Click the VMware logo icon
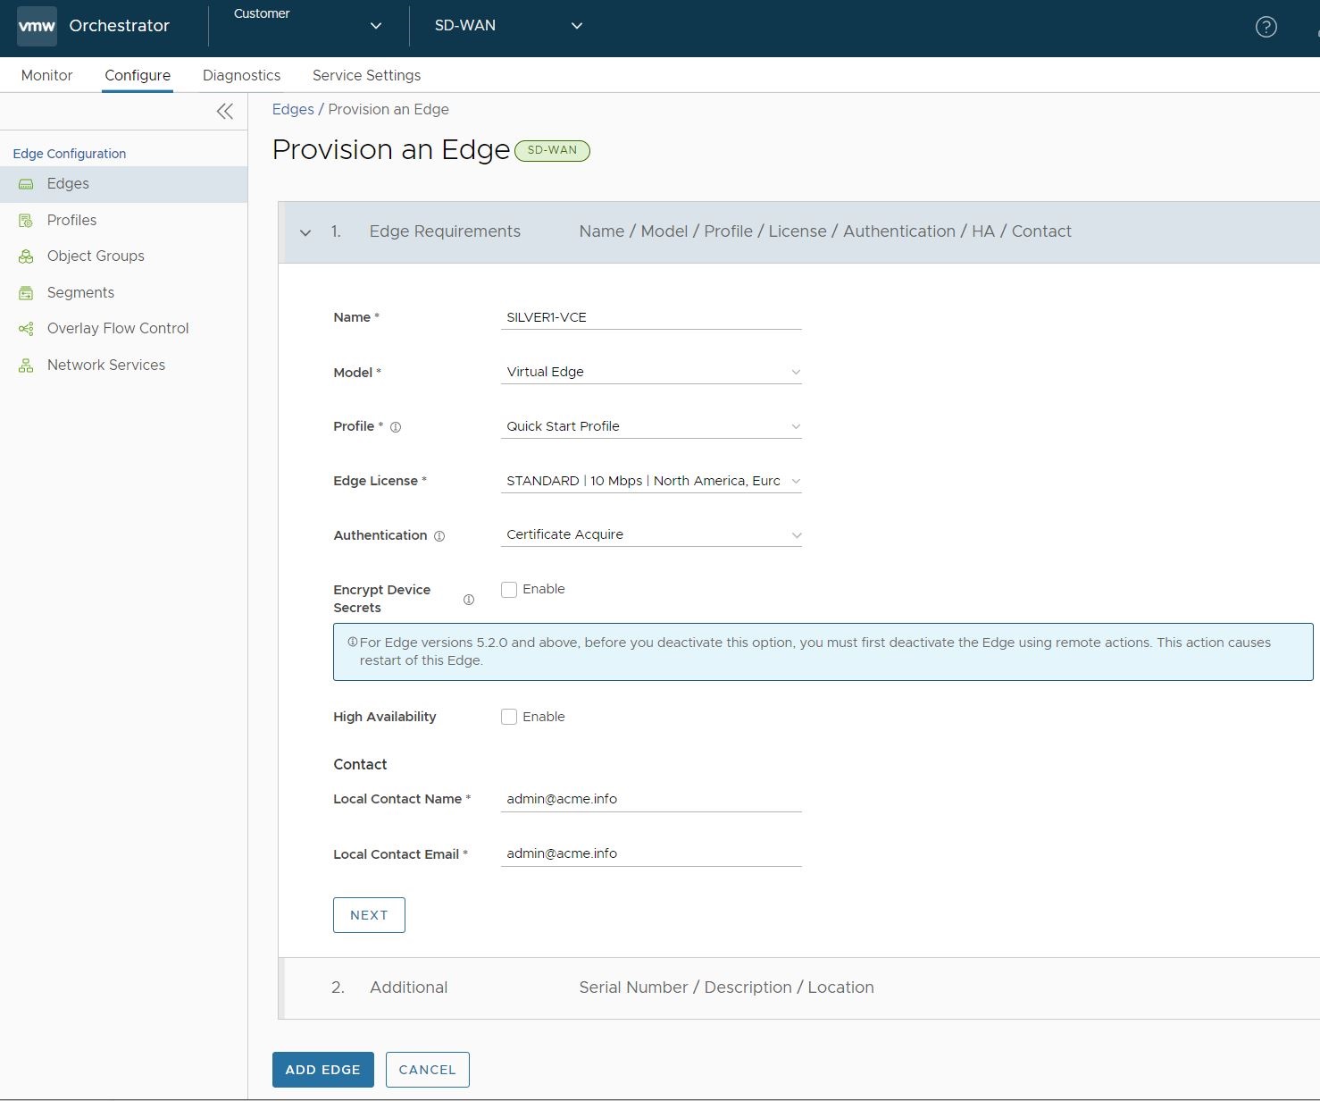The image size is (1320, 1101). [37, 26]
